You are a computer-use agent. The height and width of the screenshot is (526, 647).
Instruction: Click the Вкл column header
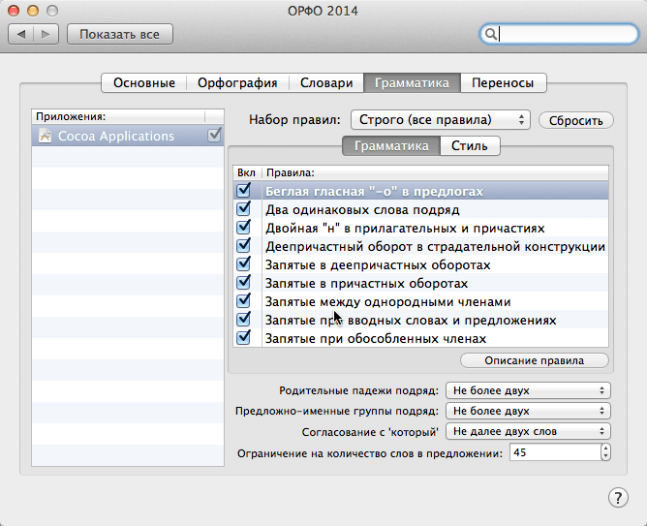coord(247,172)
